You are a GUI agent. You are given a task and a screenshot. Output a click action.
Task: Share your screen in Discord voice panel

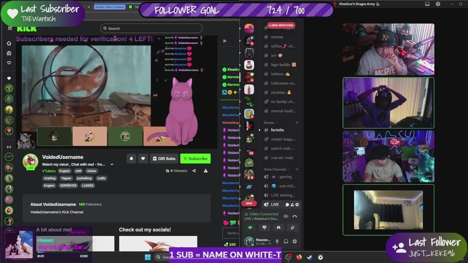point(264,227)
